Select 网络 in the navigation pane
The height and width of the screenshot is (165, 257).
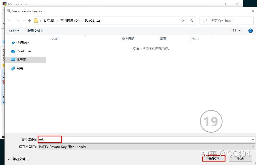(20, 68)
